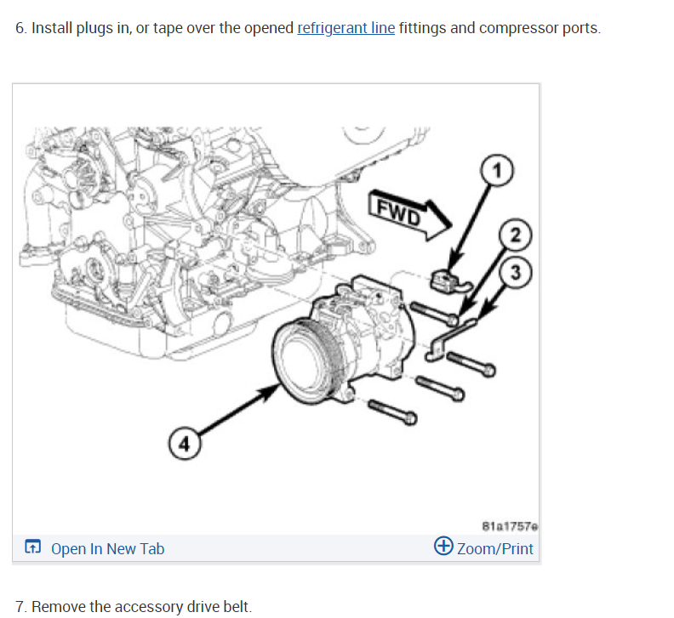Viewport: 674px width, 618px height.
Task: Click the FWD arrow in the diagram
Action: click(409, 214)
